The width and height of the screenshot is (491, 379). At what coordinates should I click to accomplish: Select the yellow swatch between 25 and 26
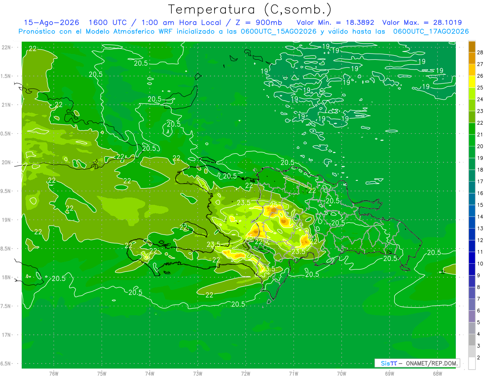click(x=472, y=81)
